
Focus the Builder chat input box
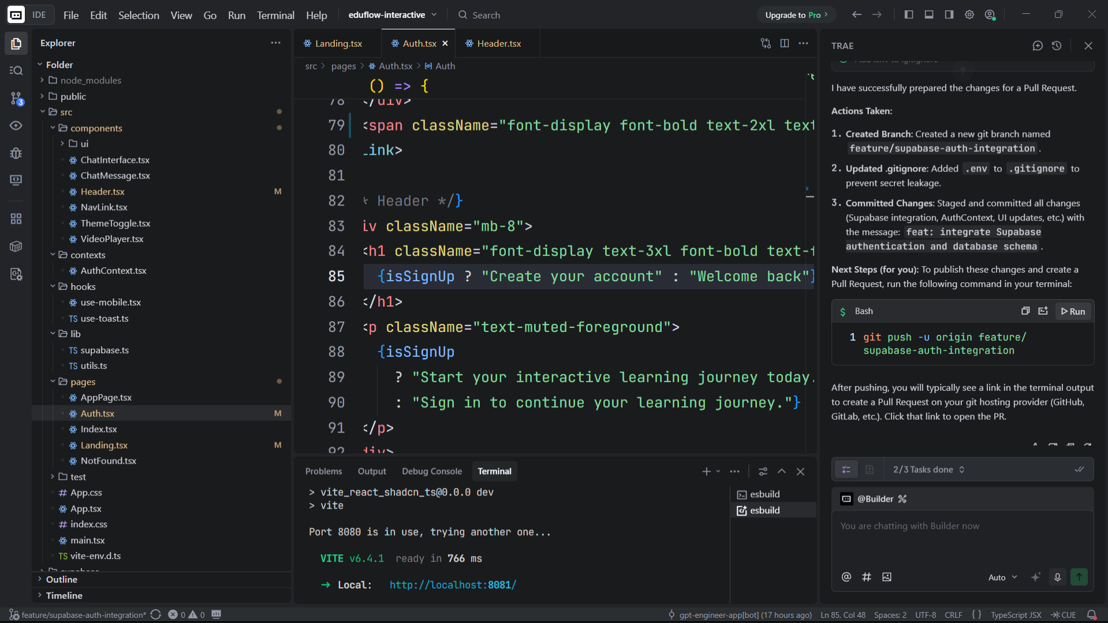point(962,536)
